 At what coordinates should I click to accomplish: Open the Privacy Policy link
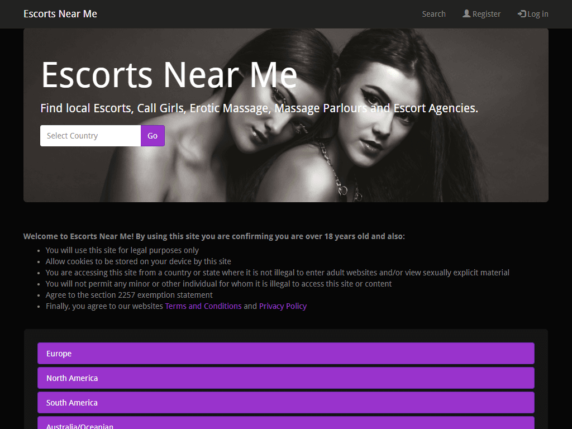283,306
